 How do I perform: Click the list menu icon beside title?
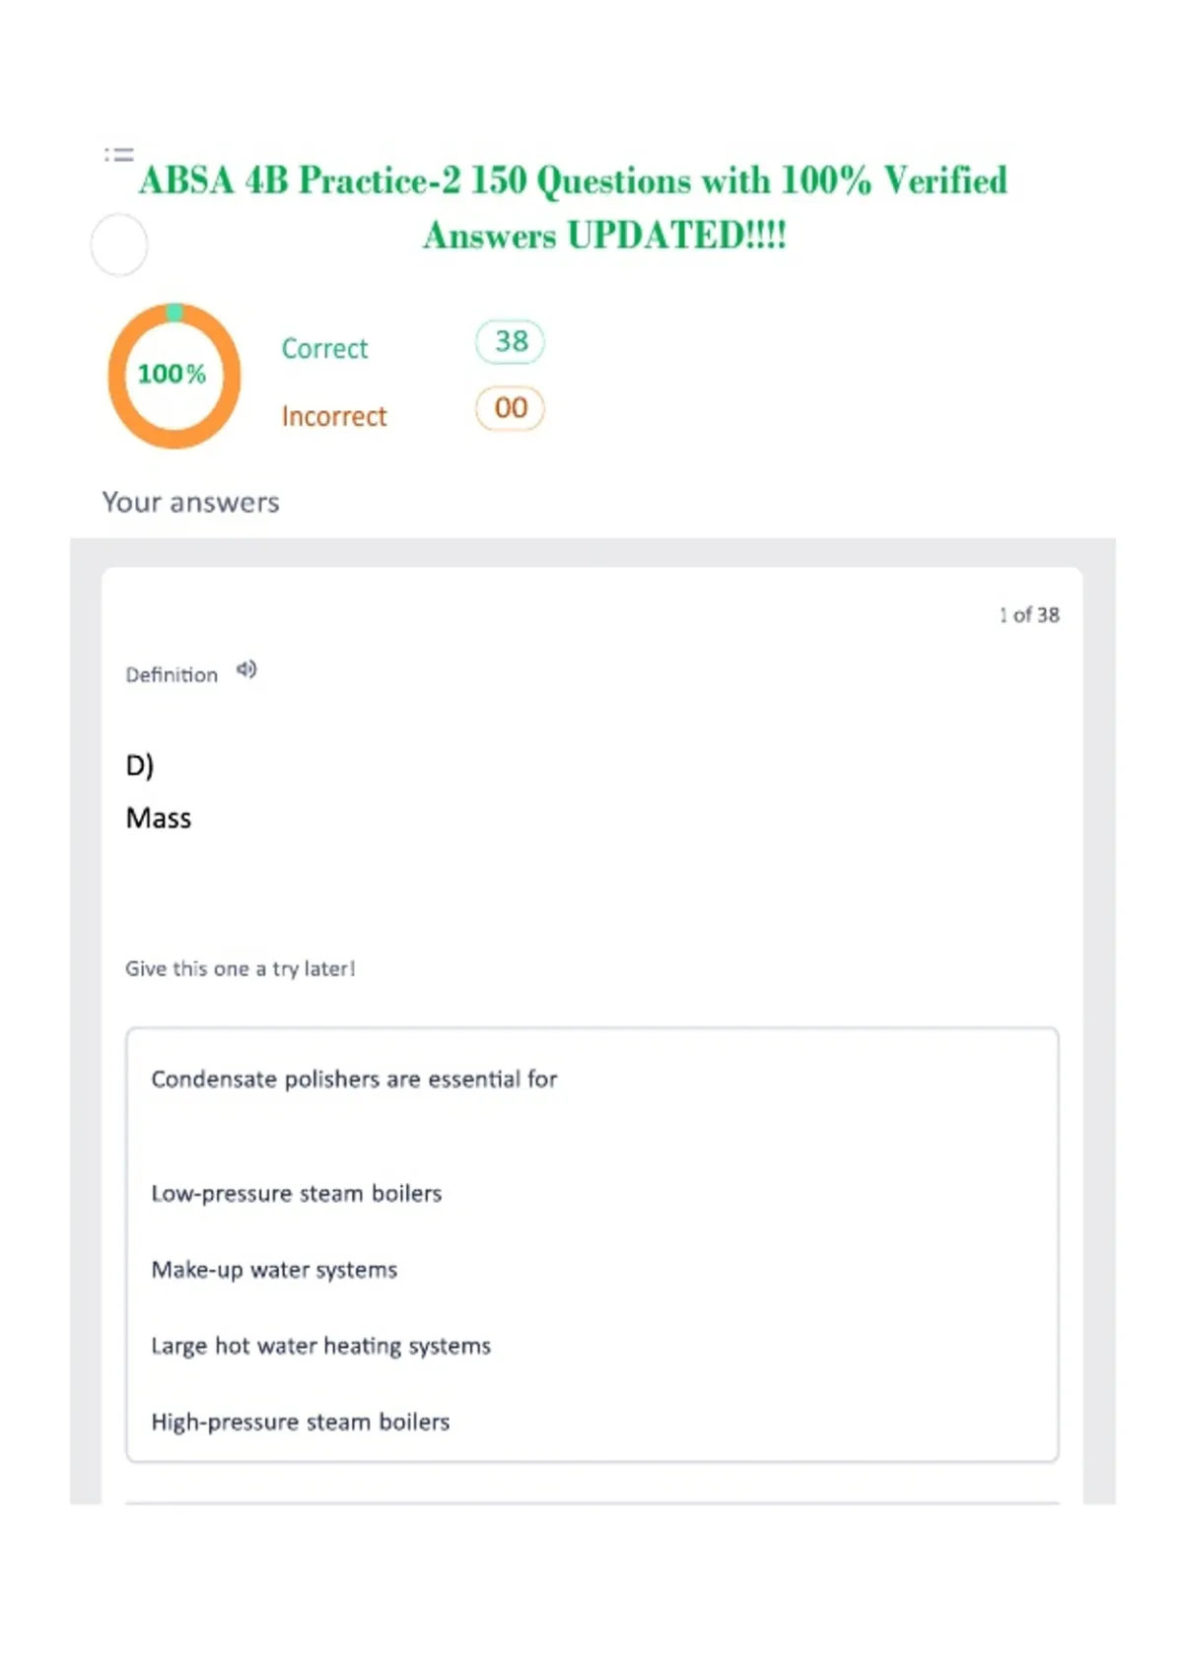pyautogui.click(x=119, y=155)
